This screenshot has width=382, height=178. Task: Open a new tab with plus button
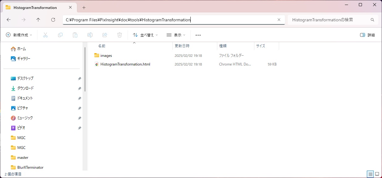click(84, 7)
